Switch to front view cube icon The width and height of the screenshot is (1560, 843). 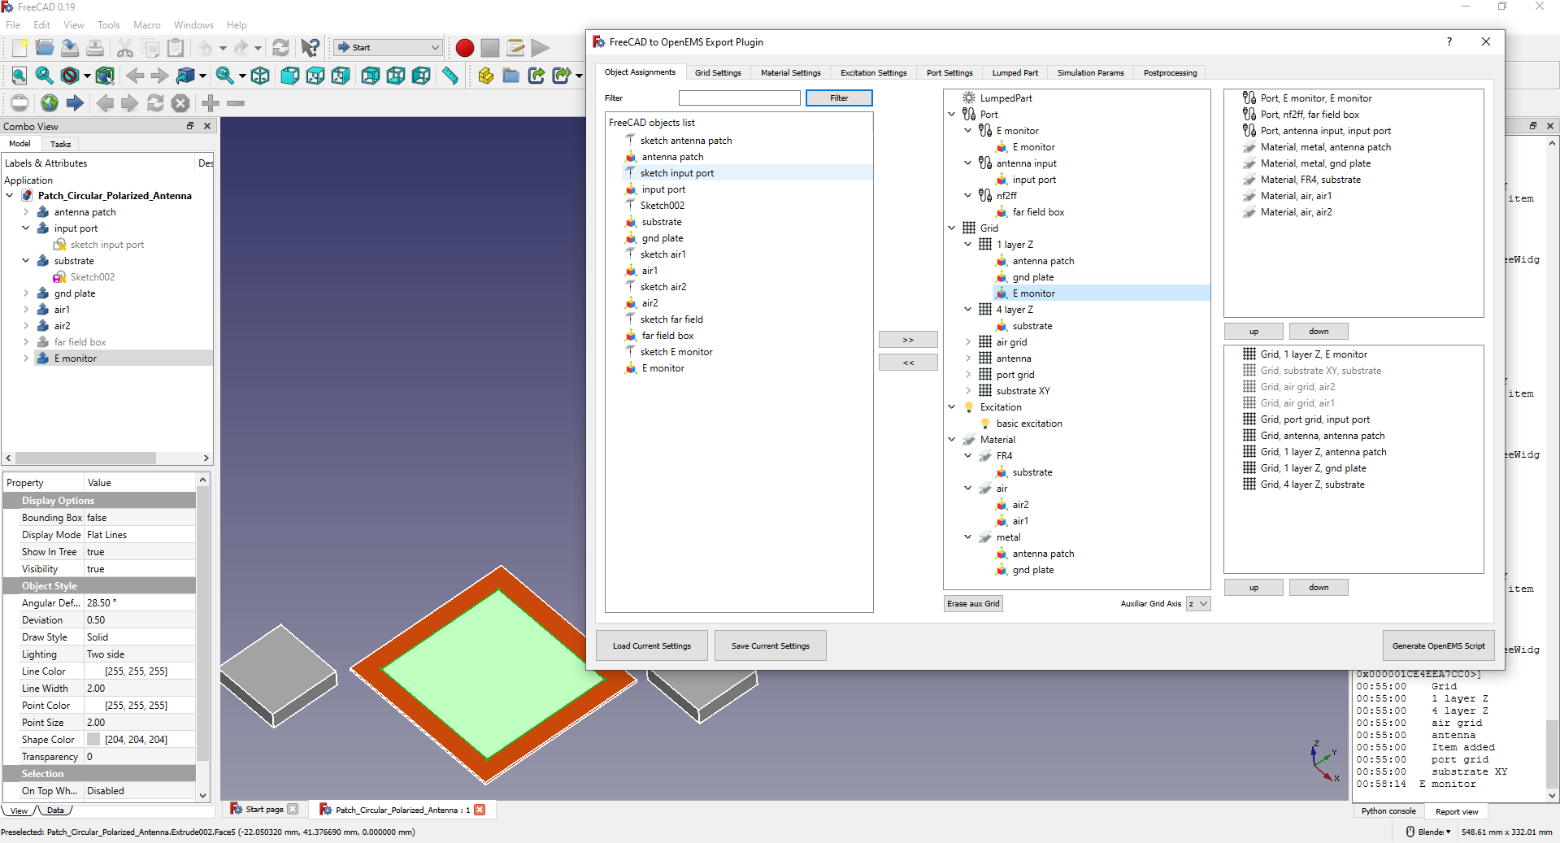point(290,76)
